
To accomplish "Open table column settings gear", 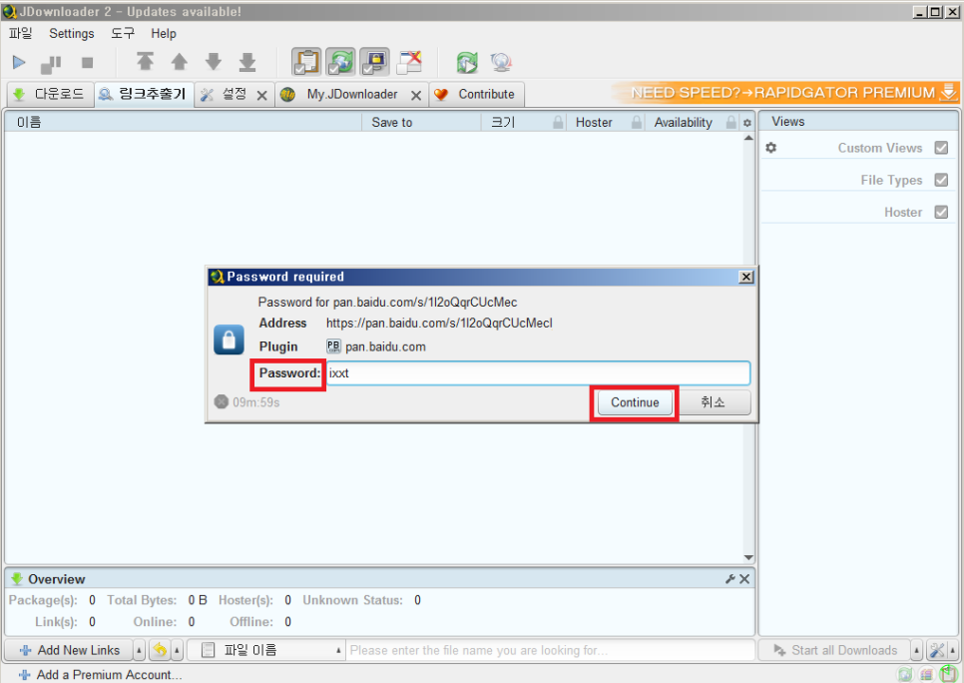I will tap(747, 123).
